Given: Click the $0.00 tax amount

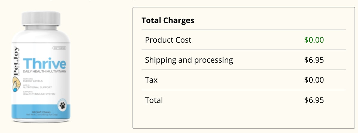Looking at the screenshot, I should (x=314, y=80).
